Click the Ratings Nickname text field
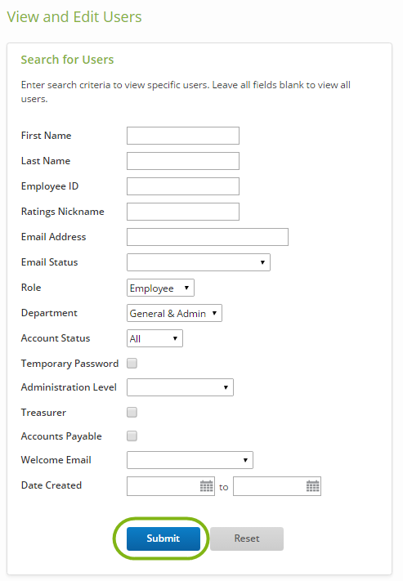 pos(183,212)
